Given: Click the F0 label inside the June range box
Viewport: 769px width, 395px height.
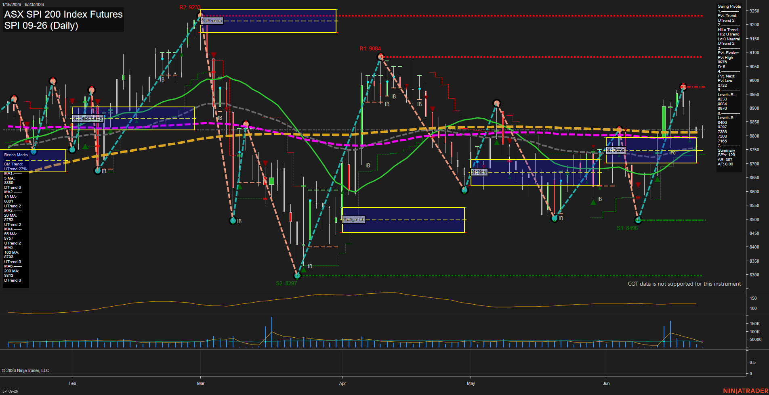Looking at the screenshot, I should (x=673, y=153).
